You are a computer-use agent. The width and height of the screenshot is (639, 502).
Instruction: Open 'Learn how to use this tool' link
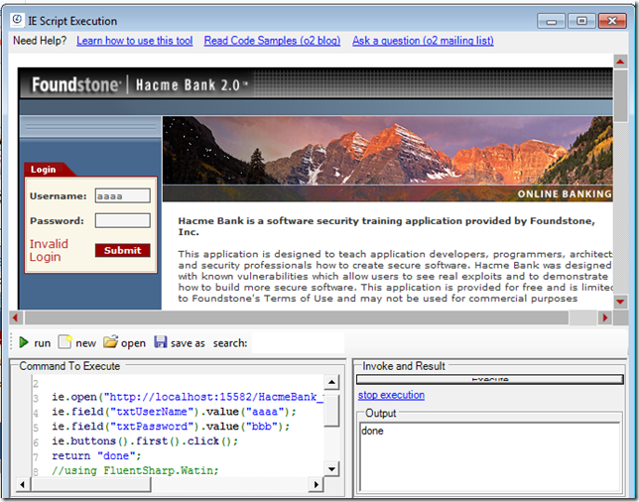click(135, 41)
